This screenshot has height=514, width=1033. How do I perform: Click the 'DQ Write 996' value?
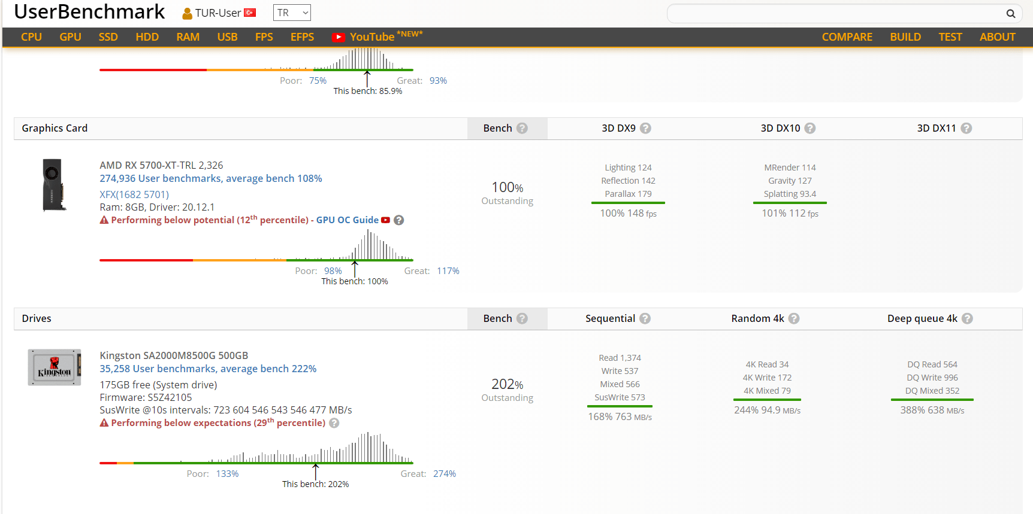pyautogui.click(x=932, y=378)
